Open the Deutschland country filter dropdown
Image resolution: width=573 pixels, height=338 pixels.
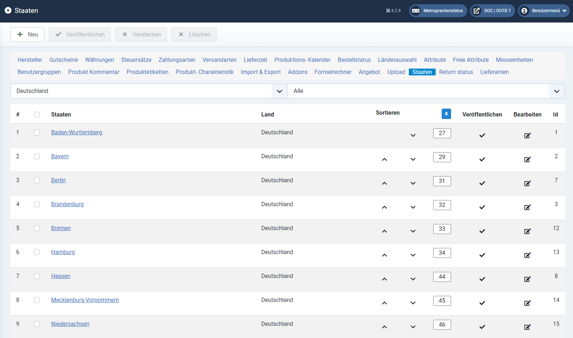(149, 91)
